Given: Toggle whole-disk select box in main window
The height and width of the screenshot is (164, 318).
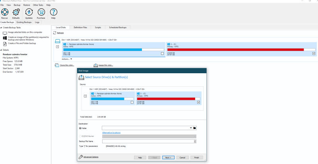Looking at the screenshot, I should 57,47.
